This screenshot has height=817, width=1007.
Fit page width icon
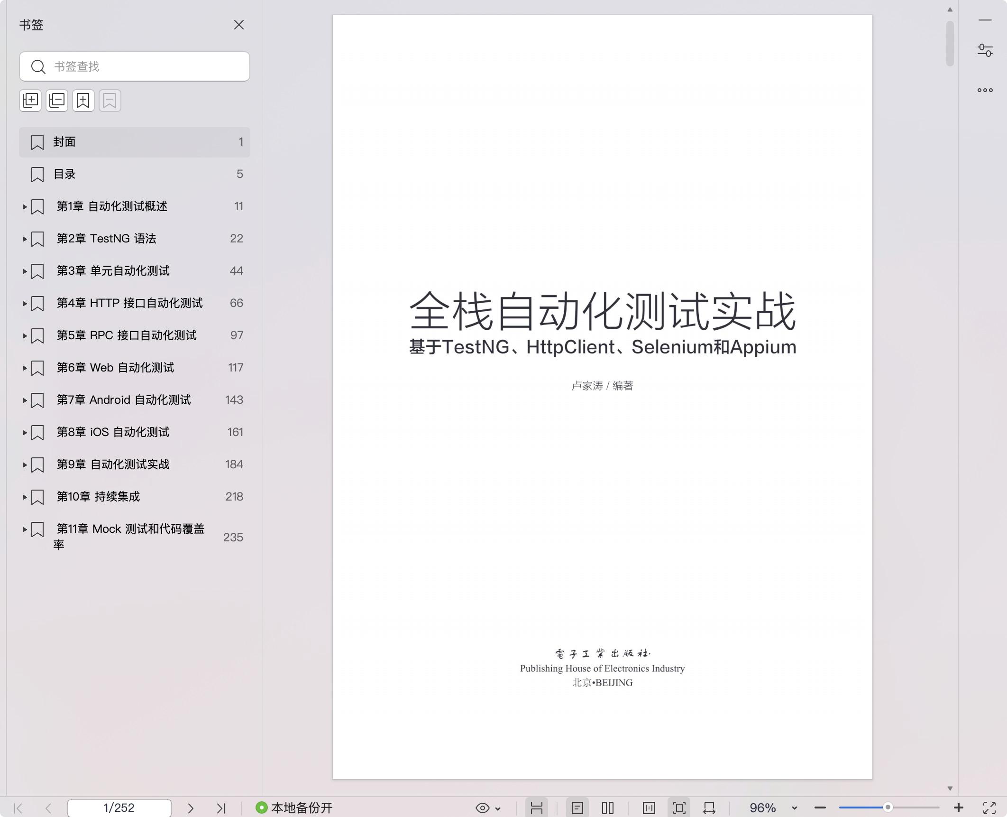709,808
